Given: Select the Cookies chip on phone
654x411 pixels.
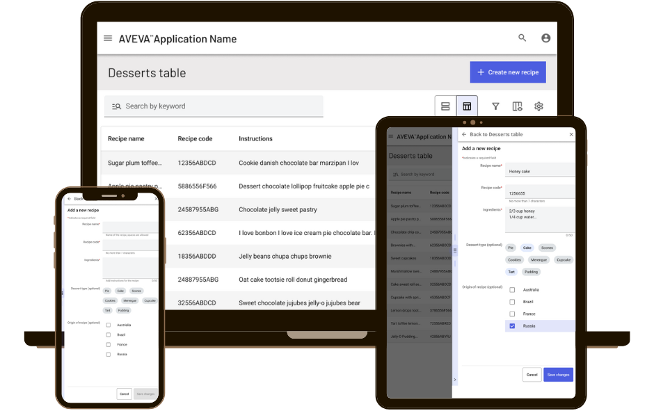Looking at the screenshot, I should pyautogui.click(x=110, y=300).
